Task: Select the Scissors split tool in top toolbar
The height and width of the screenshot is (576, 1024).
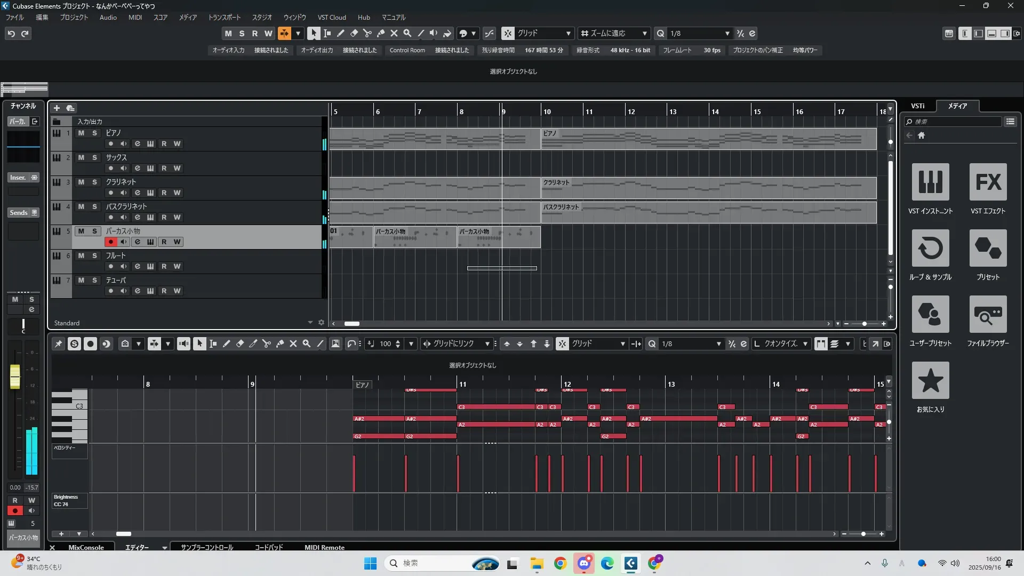Action: 367,33
